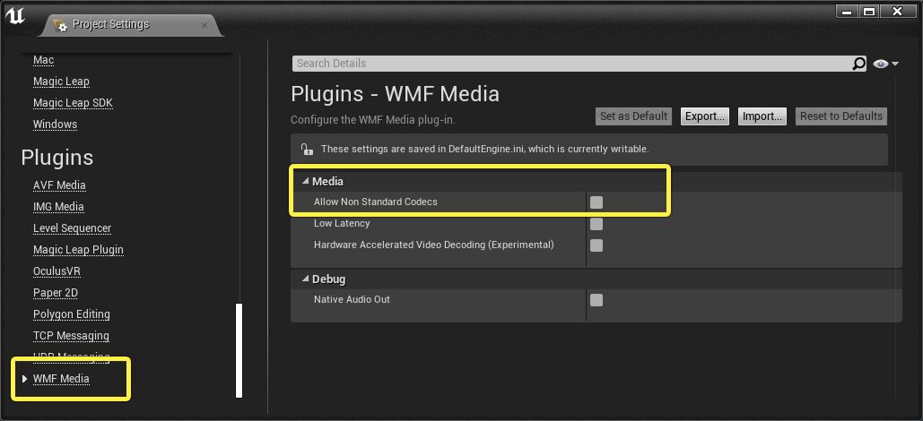Open IMG Media plugin settings
Screen dimensions: 923x421
[x=58, y=206]
